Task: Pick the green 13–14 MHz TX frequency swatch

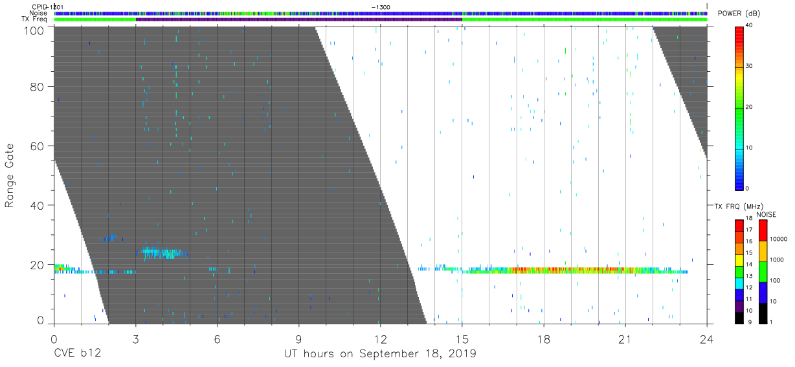Action: (x=739, y=272)
